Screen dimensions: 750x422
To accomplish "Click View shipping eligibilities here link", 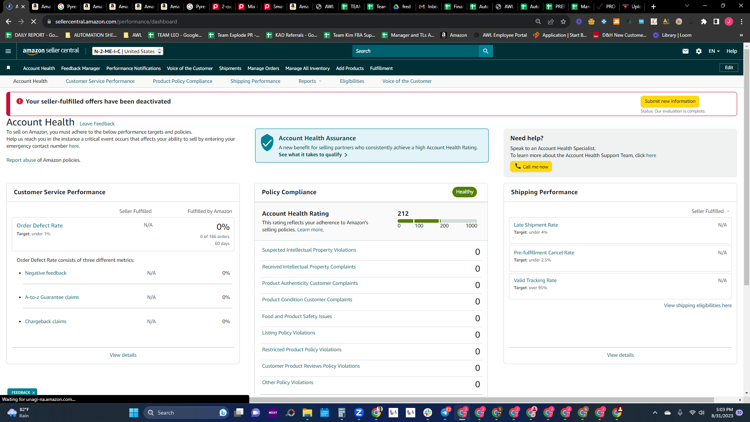I will pos(698,306).
